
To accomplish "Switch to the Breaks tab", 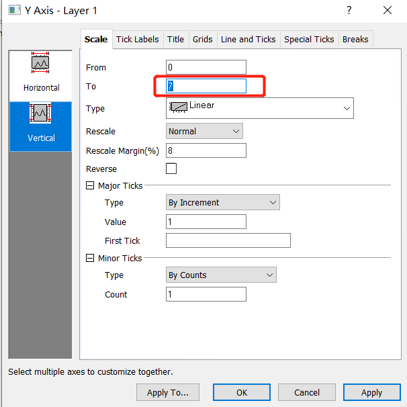I will [x=355, y=40].
